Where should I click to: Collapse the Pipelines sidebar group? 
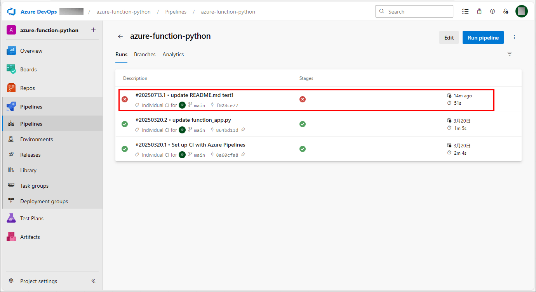point(51,107)
